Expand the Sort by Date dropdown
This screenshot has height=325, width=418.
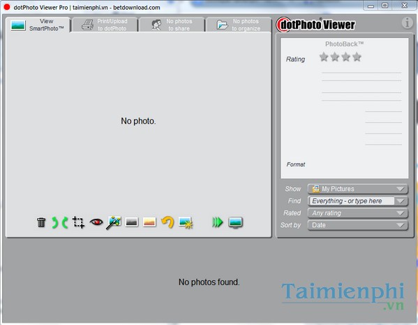pos(358,225)
